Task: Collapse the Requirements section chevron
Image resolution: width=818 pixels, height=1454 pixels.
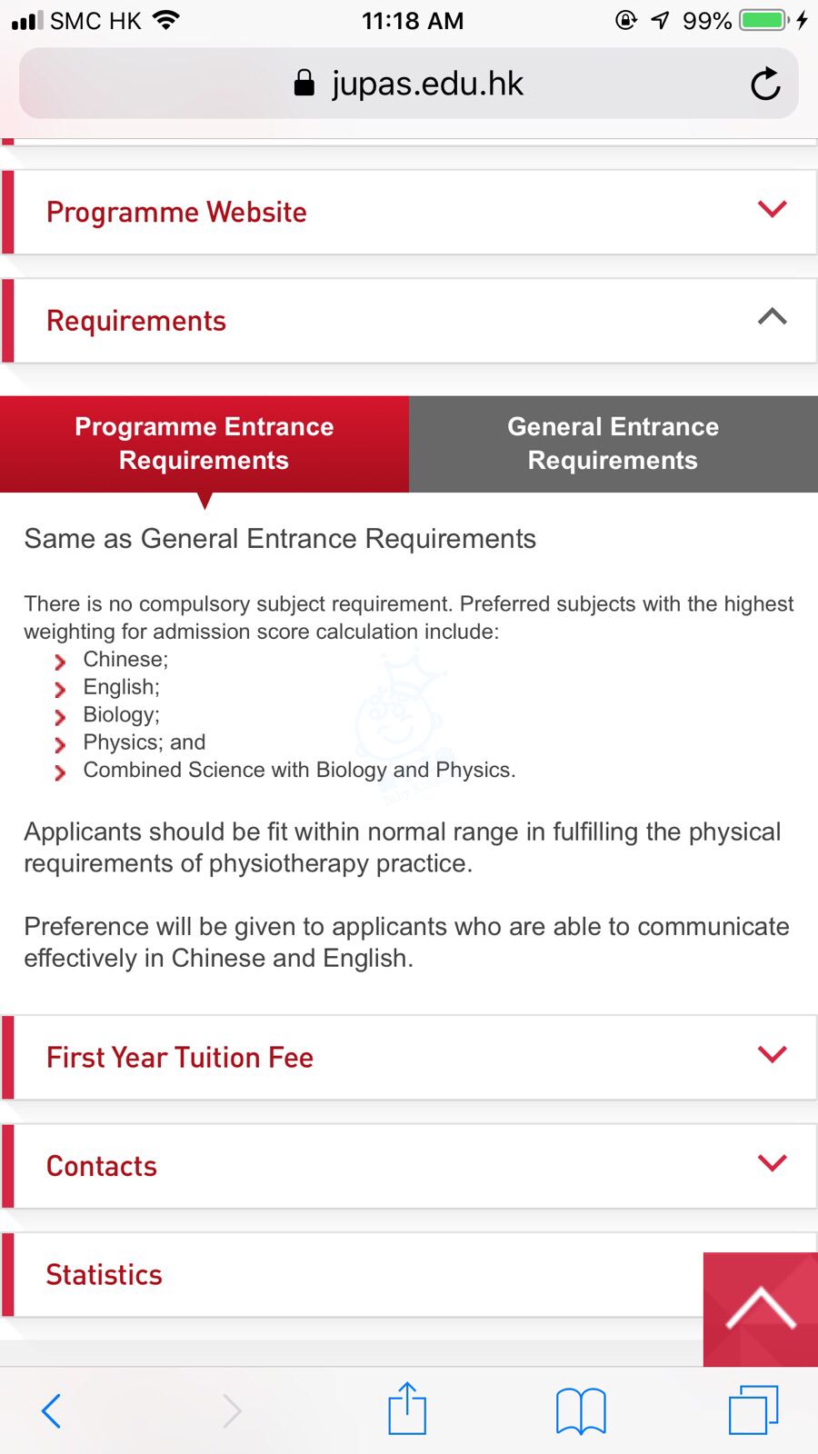Action: (772, 317)
